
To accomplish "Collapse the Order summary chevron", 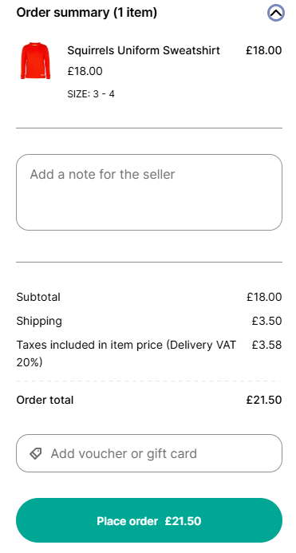I will [275, 13].
